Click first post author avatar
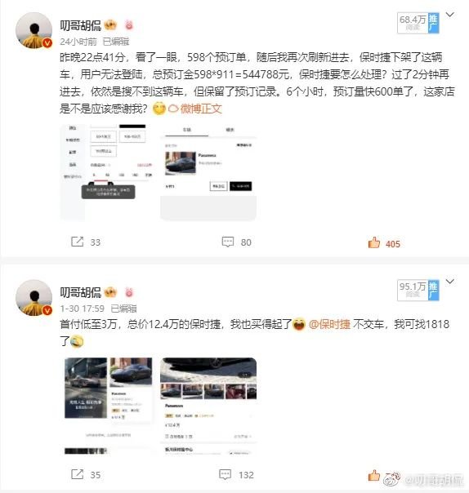469x493 pixels. point(33,30)
